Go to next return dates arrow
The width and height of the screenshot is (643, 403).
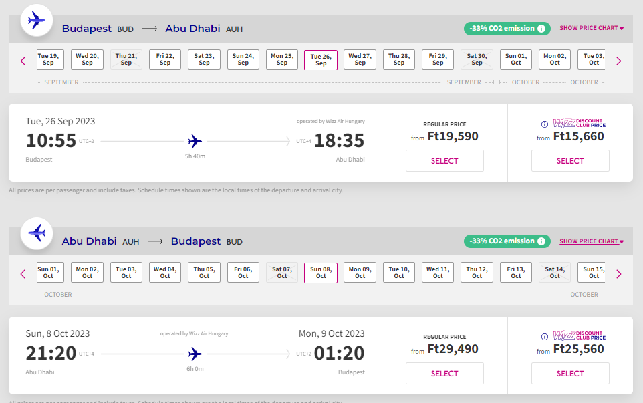click(x=618, y=273)
